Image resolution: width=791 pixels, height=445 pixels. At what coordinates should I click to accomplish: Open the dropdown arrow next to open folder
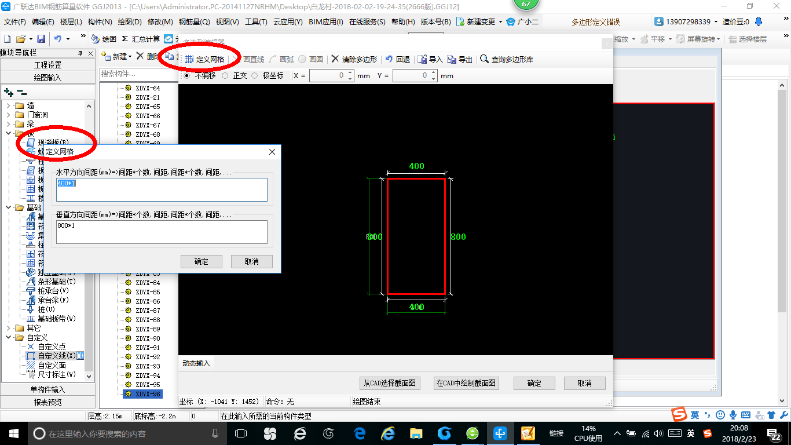point(30,39)
